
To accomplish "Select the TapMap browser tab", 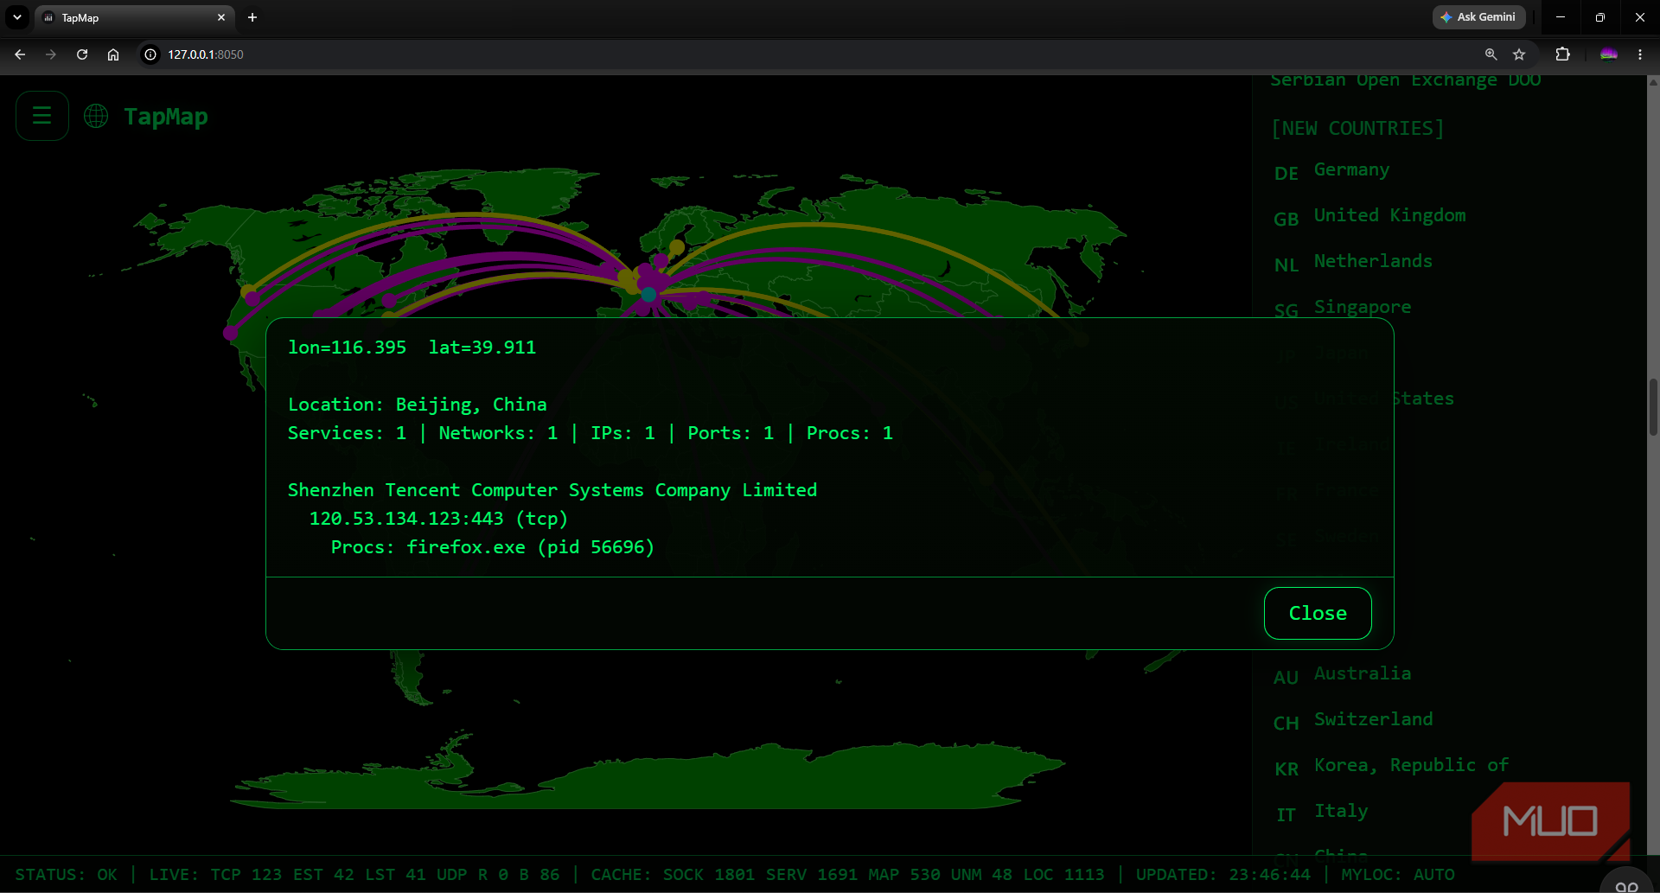I will point(134,17).
